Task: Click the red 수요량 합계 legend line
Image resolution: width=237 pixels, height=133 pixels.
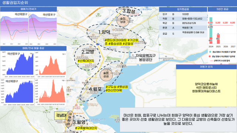Action: pyautogui.click(x=211, y=61)
